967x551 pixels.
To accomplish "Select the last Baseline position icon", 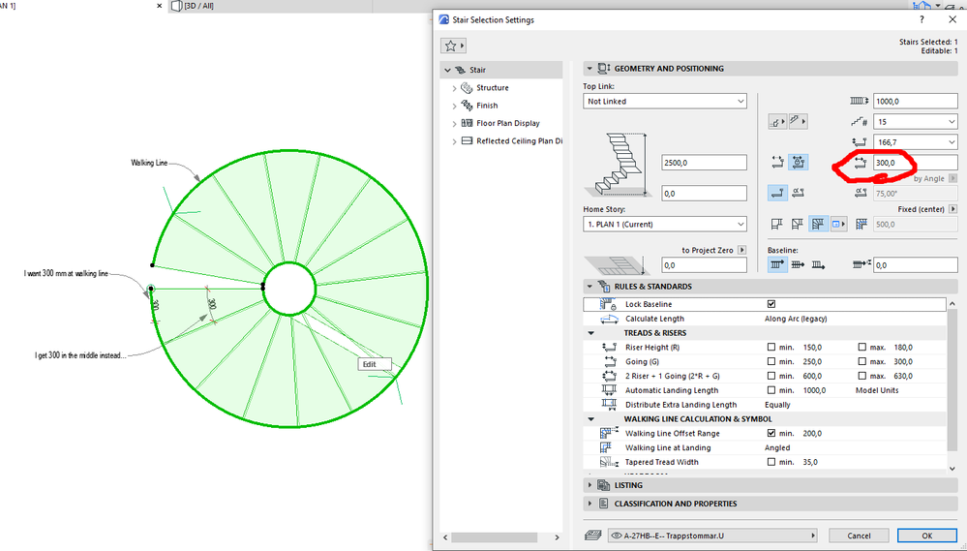I will [x=818, y=264].
